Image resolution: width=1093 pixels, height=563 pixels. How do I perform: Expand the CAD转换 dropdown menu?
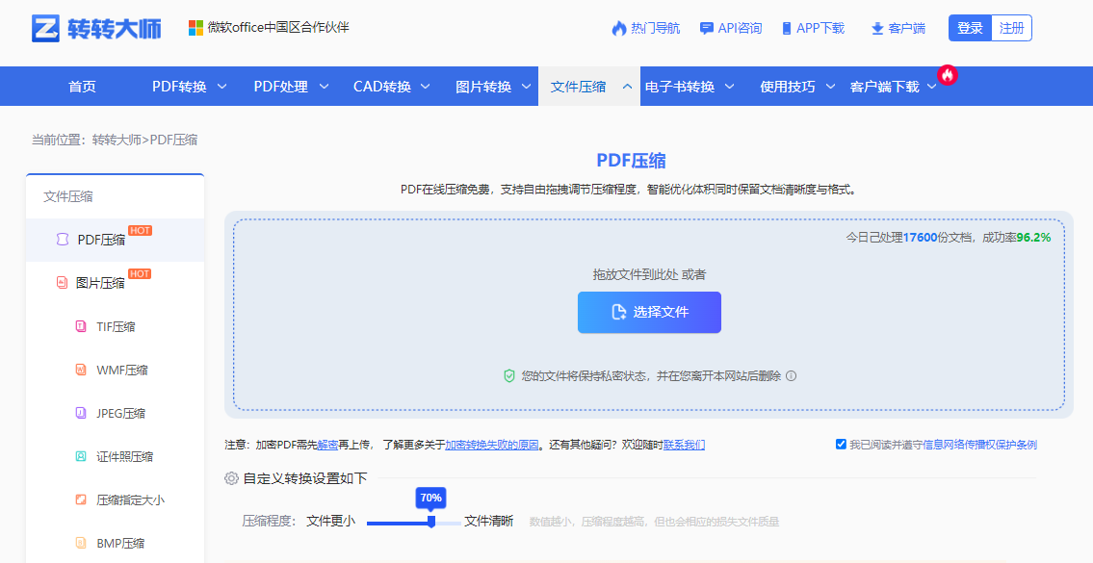[x=425, y=87]
